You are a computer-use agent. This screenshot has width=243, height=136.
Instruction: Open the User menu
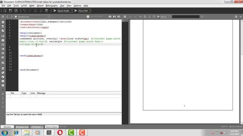(62, 6)
